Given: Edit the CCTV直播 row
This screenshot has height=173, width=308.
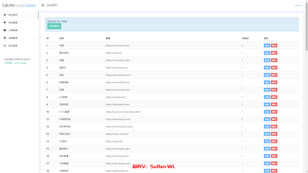Looking at the screenshot, I should [267, 112].
